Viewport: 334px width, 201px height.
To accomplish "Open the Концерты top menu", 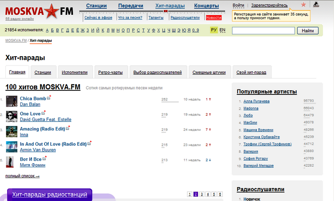I will pyautogui.click(x=207, y=6).
